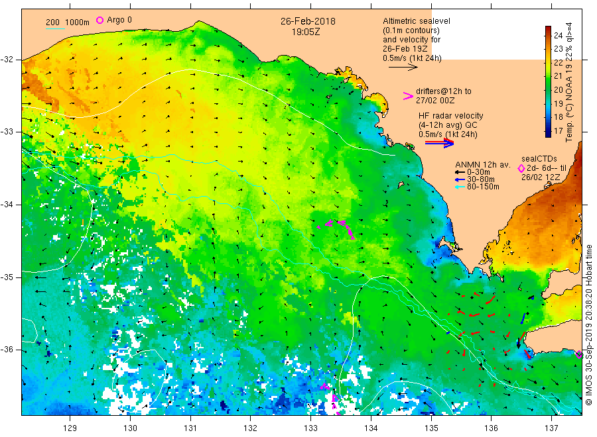This screenshot has height=437, width=597.
Task: Click the black 0-30m ANMN arrow icon
Action: coord(460,172)
